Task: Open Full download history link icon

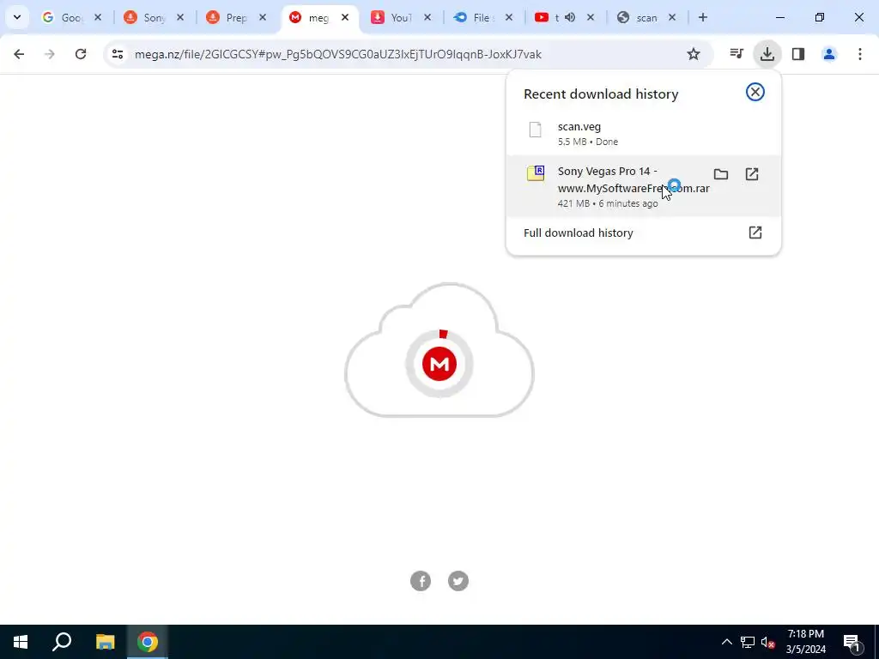Action: point(755,233)
